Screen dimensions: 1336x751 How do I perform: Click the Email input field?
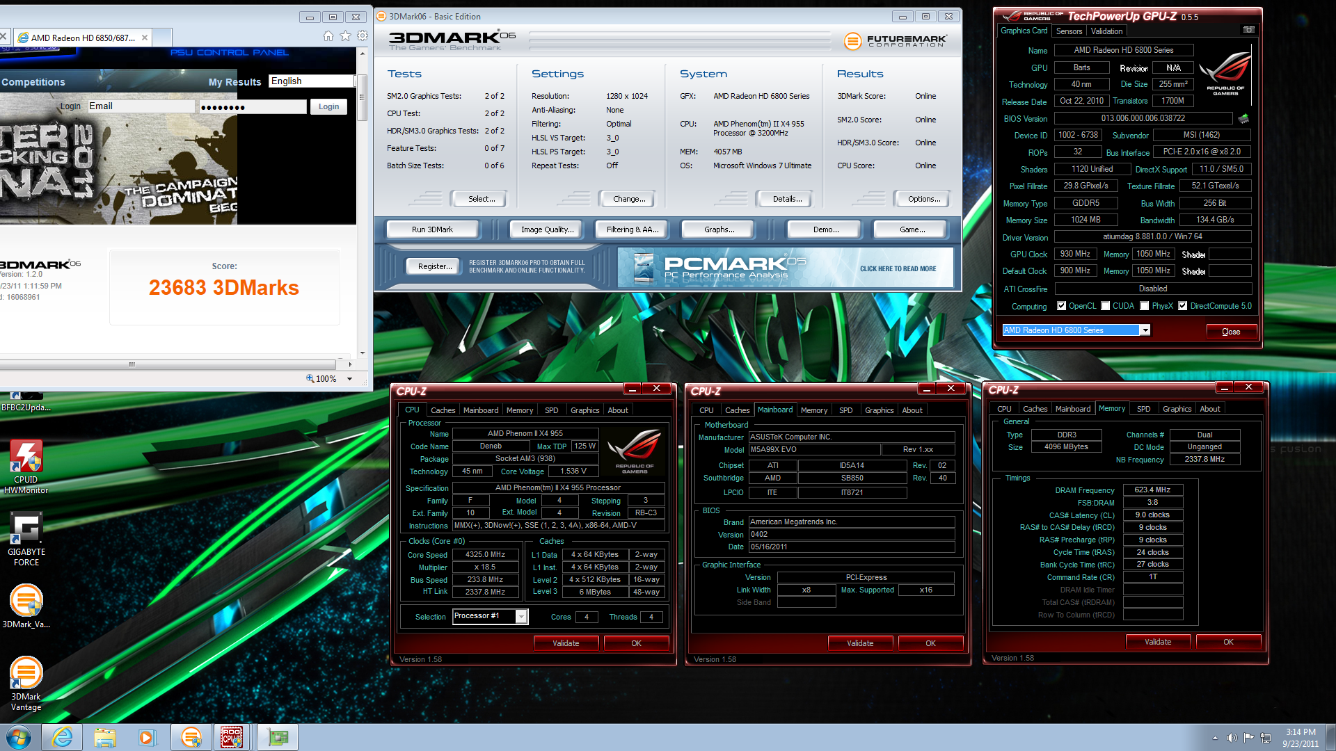(141, 106)
